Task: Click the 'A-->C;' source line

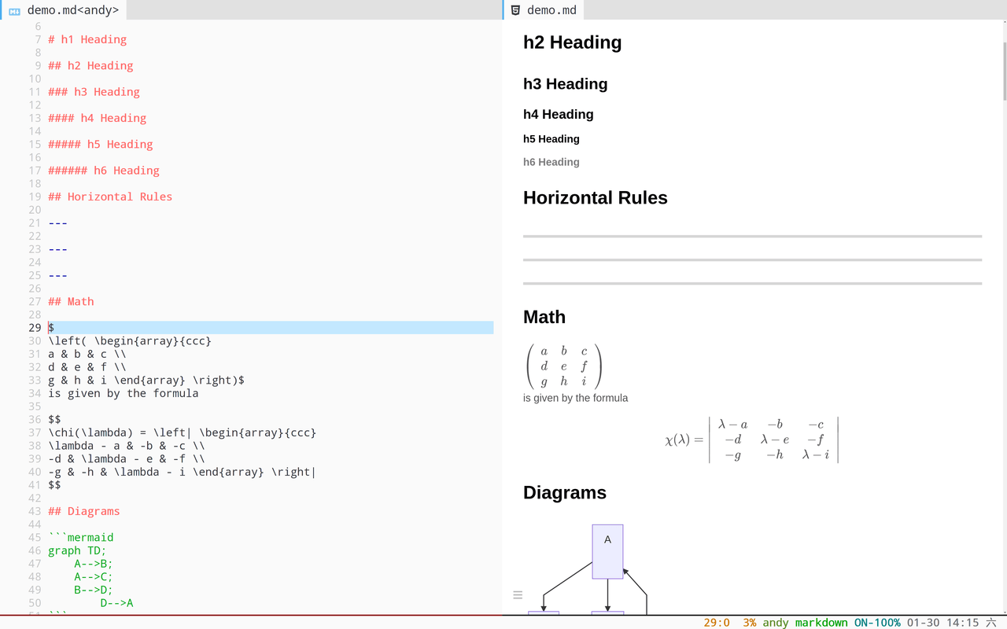Action: pos(94,577)
